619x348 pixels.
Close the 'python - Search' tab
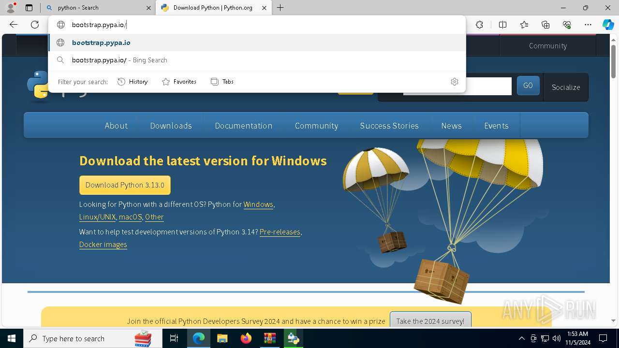pyautogui.click(x=148, y=8)
